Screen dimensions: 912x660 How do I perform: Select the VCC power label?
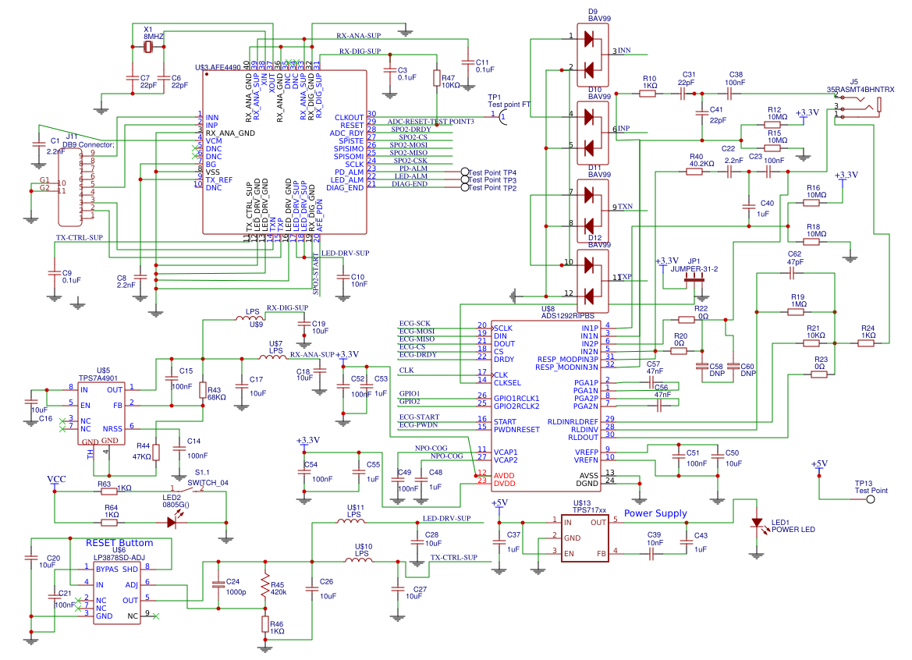pos(56,479)
